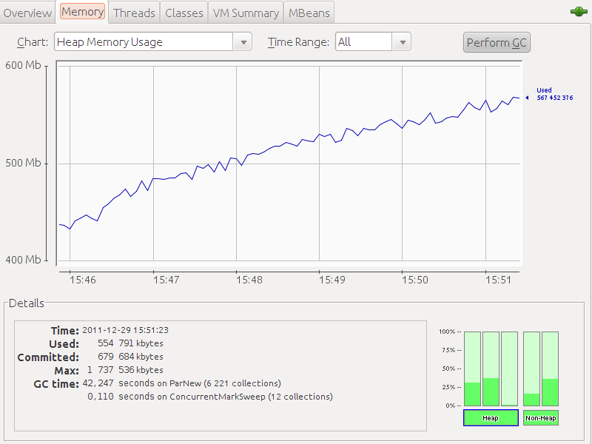
Task: Switch to the MBeans tab
Action: [311, 13]
